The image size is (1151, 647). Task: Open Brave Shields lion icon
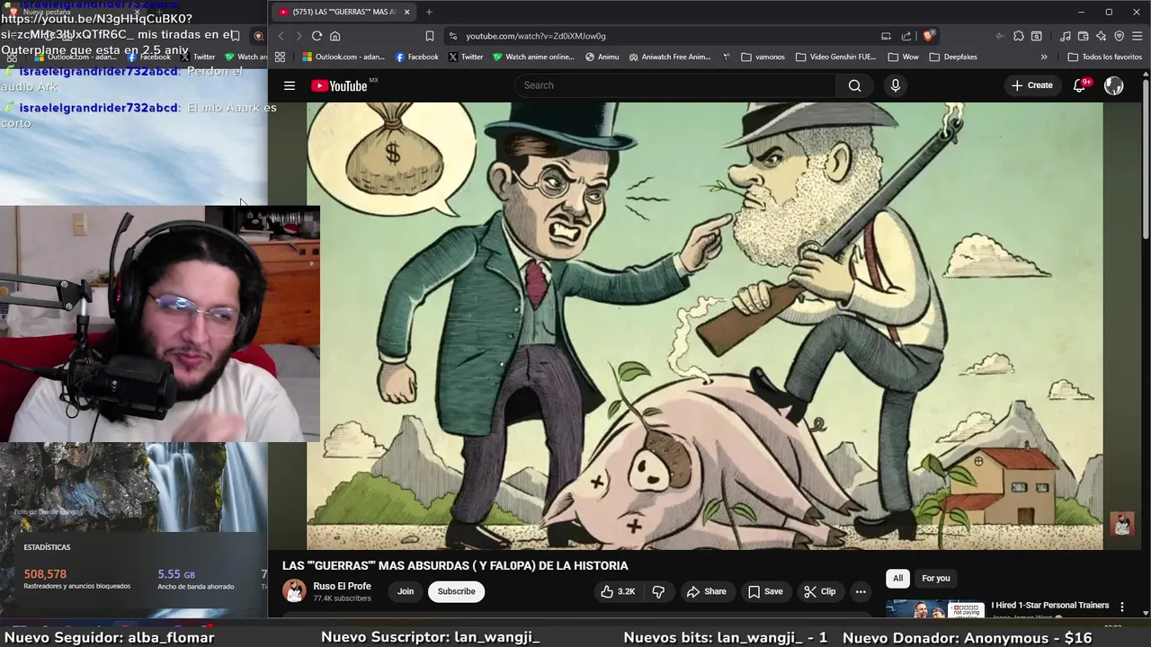pyautogui.click(x=928, y=36)
